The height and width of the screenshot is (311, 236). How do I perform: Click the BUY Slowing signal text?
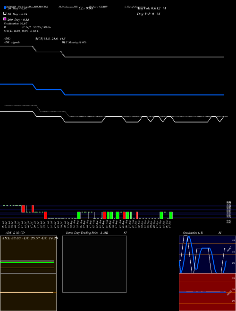(74, 42)
